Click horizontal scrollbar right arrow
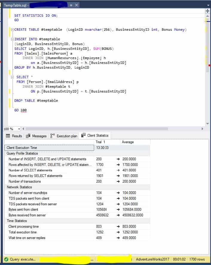 pyautogui.click(x=202, y=129)
